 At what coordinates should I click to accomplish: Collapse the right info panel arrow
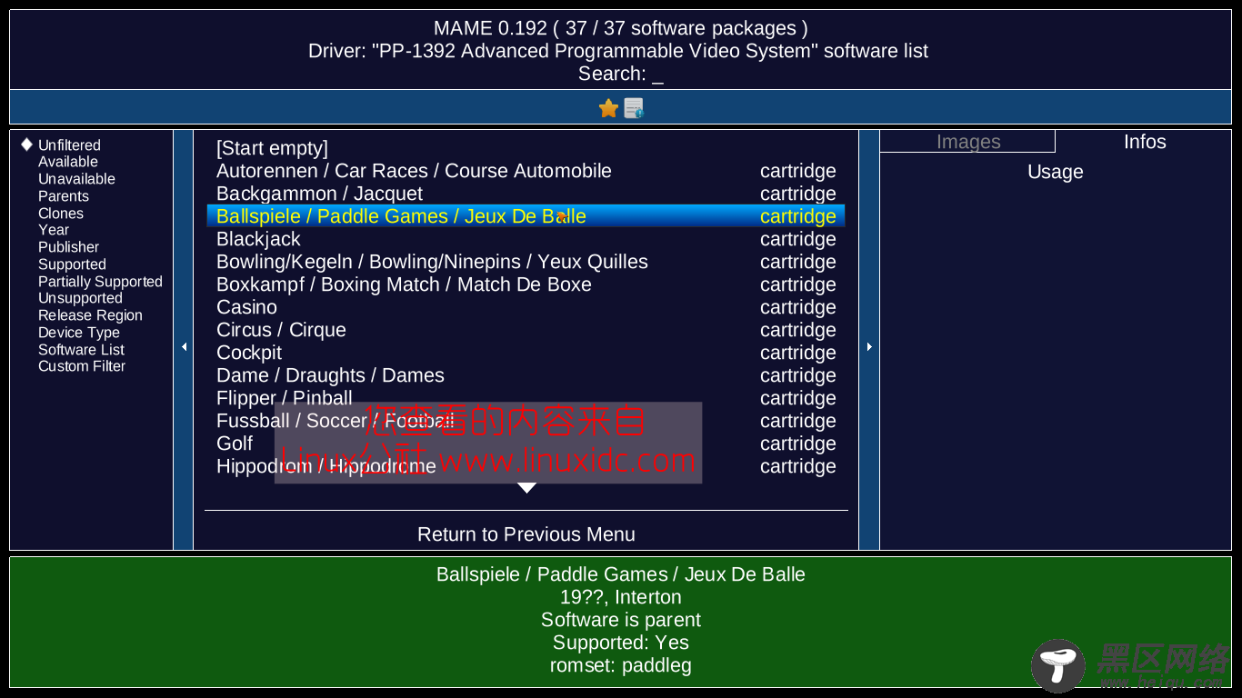point(869,347)
